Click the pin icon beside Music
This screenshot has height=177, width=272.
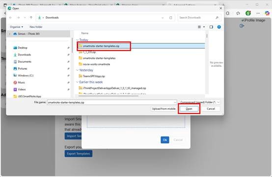click(x=68, y=83)
